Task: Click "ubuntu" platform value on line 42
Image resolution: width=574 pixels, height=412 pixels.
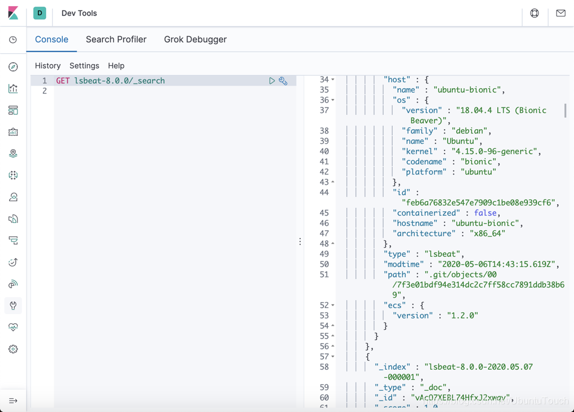Action: click(478, 172)
